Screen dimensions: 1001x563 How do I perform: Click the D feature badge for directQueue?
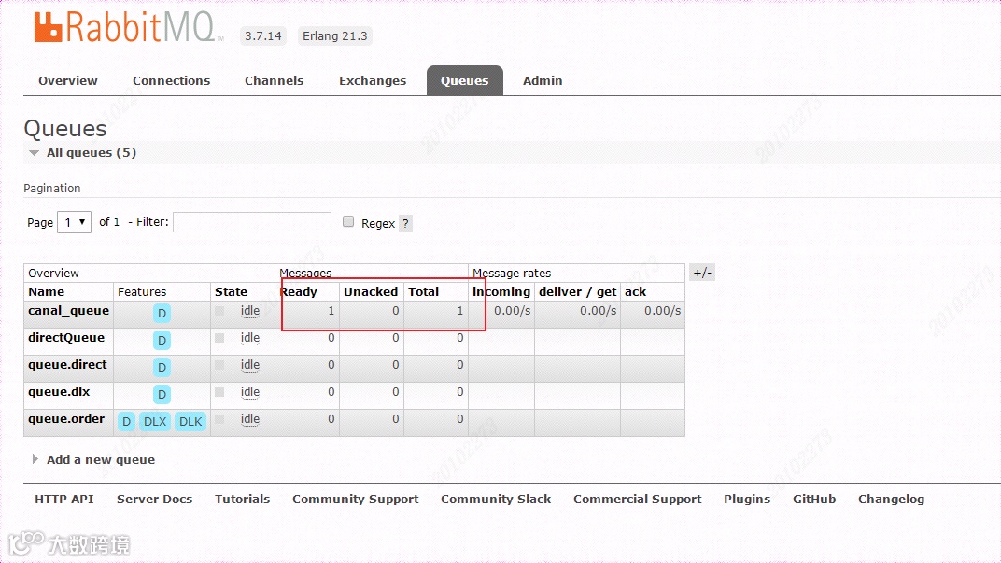pos(162,340)
